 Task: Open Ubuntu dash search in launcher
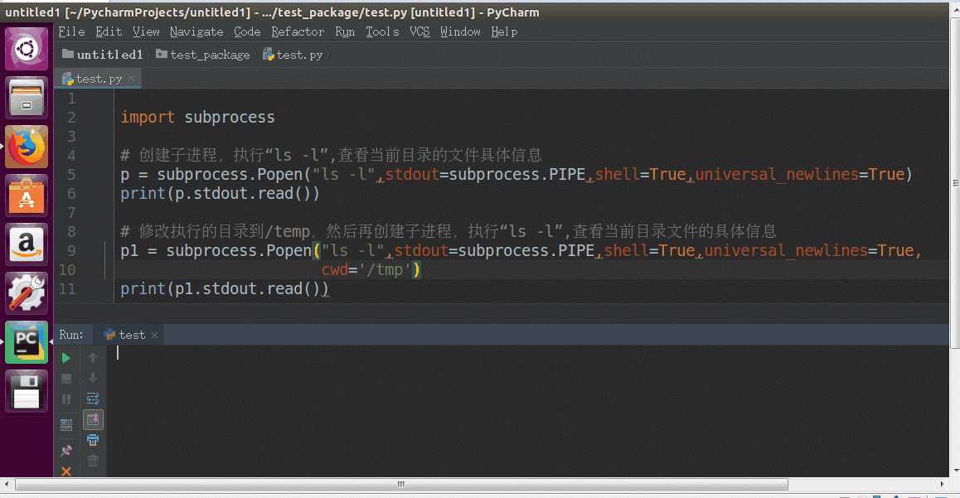coord(27,48)
